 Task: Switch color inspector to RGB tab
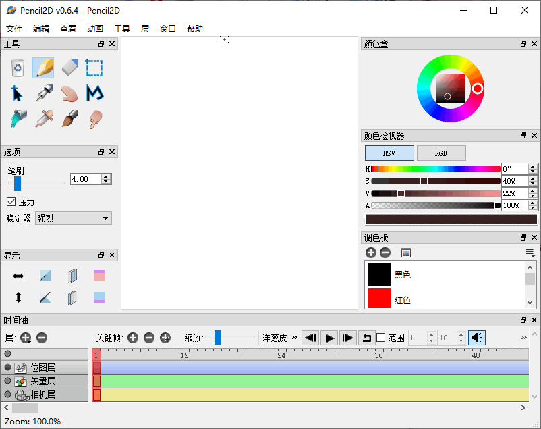pyautogui.click(x=441, y=153)
